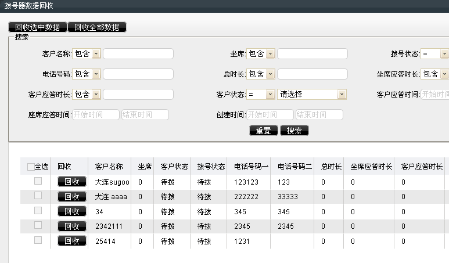Check the row for 大连sugoo
The height and width of the screenshot is (263, 449).
(x=38, y=181)
